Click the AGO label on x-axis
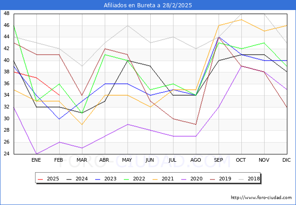Viewport: 296px width, 205px height. point(195,160)
